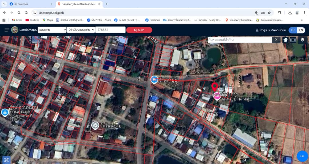309x164 pixels.
Task: Open the map layers stack icon
Action: [x=302, y=40]
